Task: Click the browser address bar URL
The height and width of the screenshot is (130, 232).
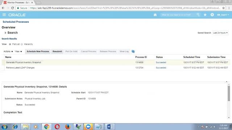Action: point(125,8)
